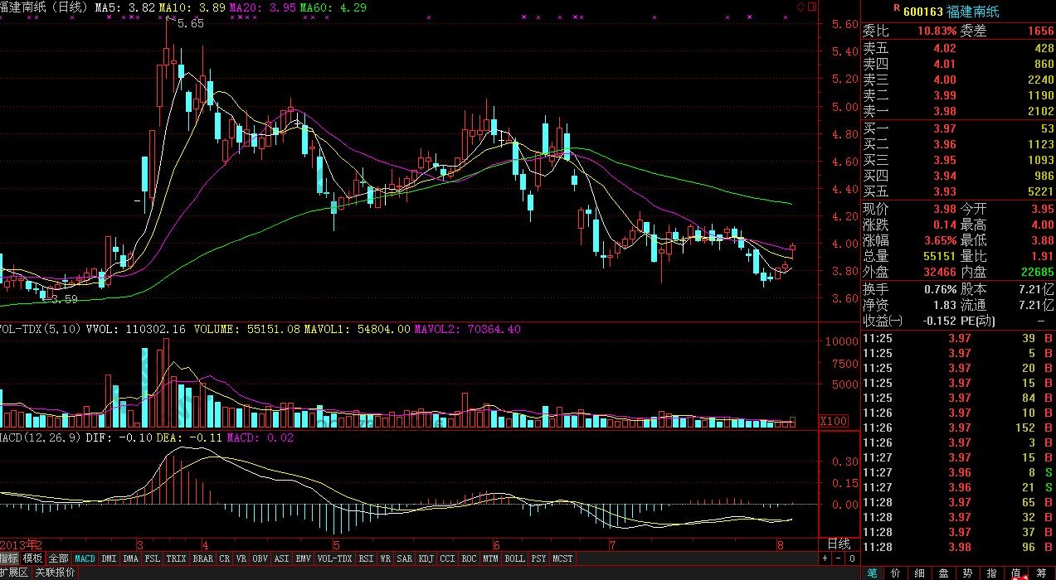Open the 指标 indicator list
This screenshot has height=580, width=1056.
(x=9, y=559)
